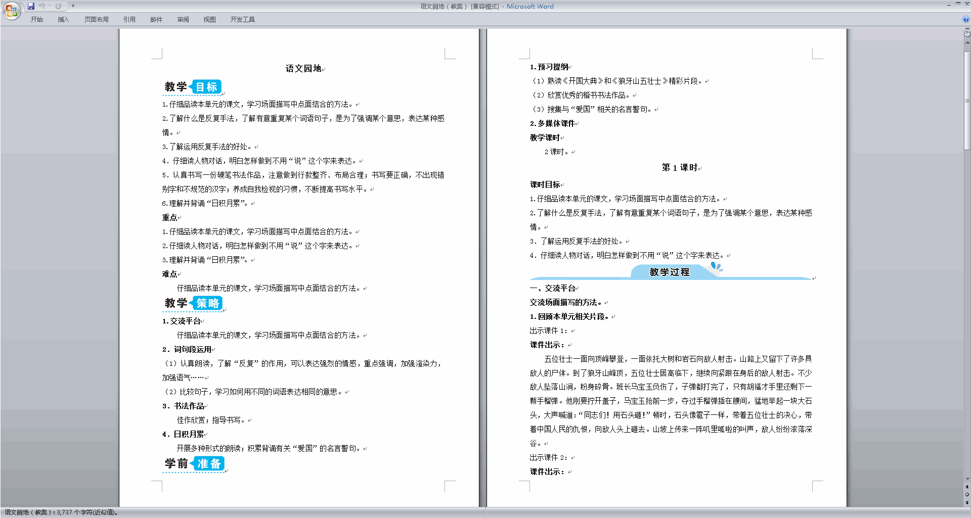Select the 教学目标 heading graphic

pyautogui.click(x=193, y=87)
